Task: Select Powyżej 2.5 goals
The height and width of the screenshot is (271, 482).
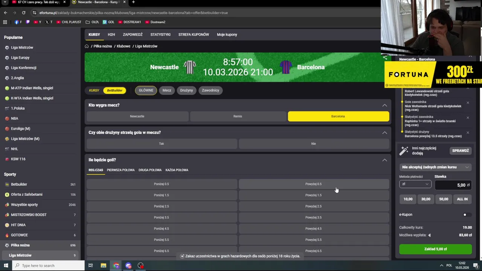Action: coord(313,206)
